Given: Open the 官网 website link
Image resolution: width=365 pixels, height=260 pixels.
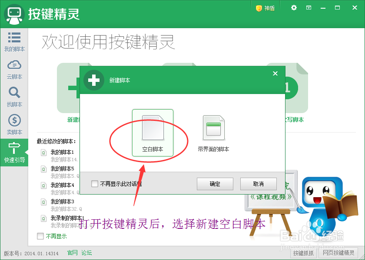Looking at the screenshot, I should (72, 252).
